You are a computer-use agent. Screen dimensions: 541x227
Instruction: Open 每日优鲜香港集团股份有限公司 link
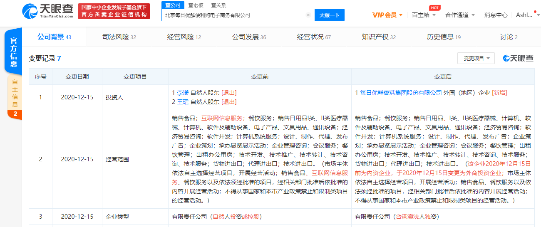401,93
